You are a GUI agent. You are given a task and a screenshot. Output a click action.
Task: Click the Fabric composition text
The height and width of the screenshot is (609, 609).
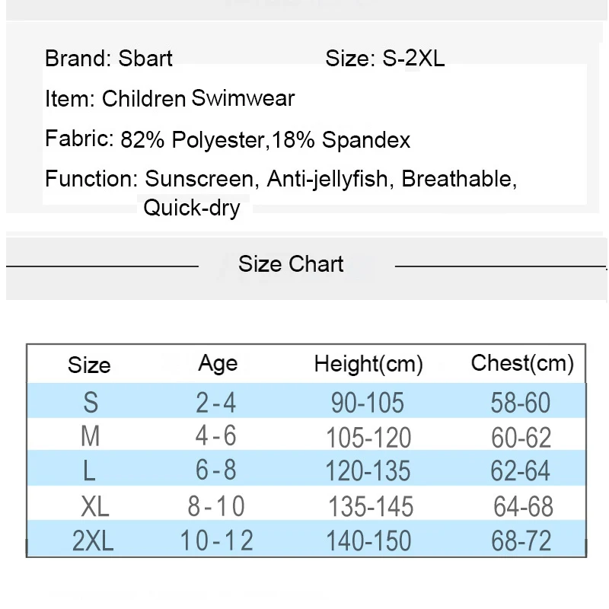point(227,139)
